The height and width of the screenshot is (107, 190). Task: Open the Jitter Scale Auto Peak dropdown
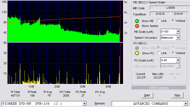click(178, 66)
